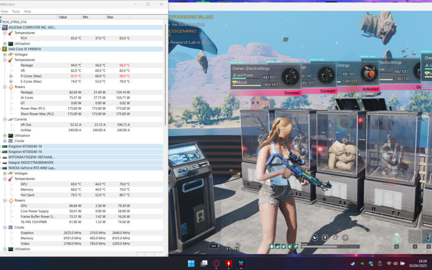Collapse Temperatures under NVIDIA GeForce RTX 4060
Screen dimensions: 432x270
coord(5,179)
